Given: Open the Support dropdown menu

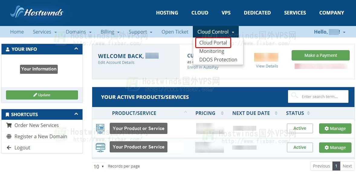Looking at the screenshot, I should pos(140,32).
